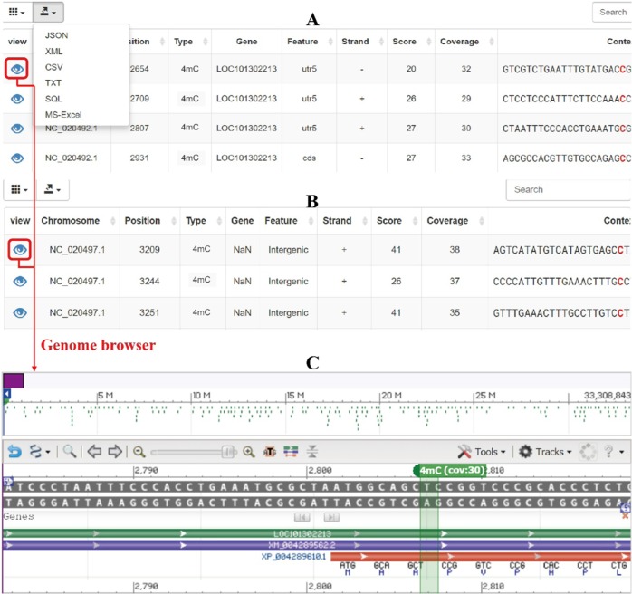Open columns grid dropdown in table A
Screen dimensions: 632x594
click(x=16, y=12)
